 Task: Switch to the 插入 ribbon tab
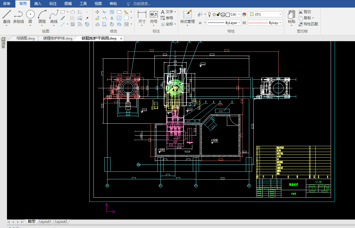[38, 4]
